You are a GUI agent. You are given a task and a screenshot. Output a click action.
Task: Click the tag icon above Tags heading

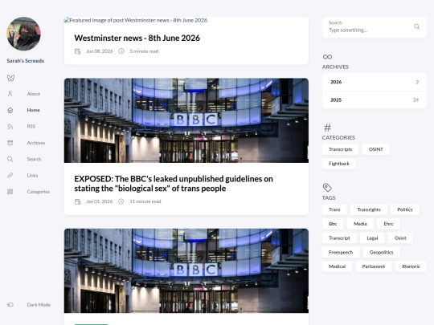(x=327, y=187)
